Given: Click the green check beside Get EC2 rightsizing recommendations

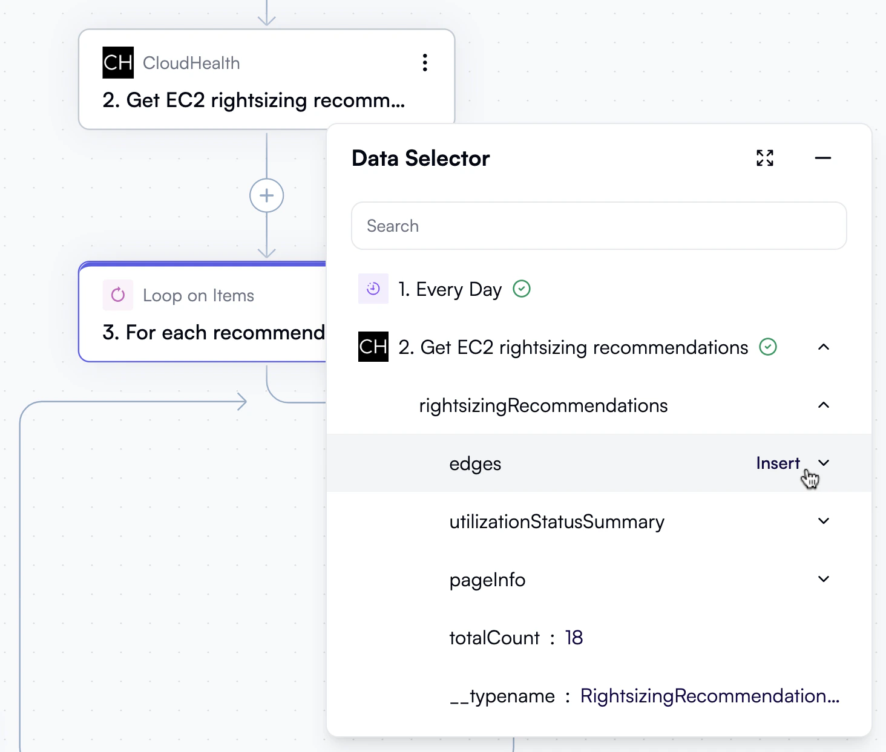Looking at the screenshot, I should [768, 347].
